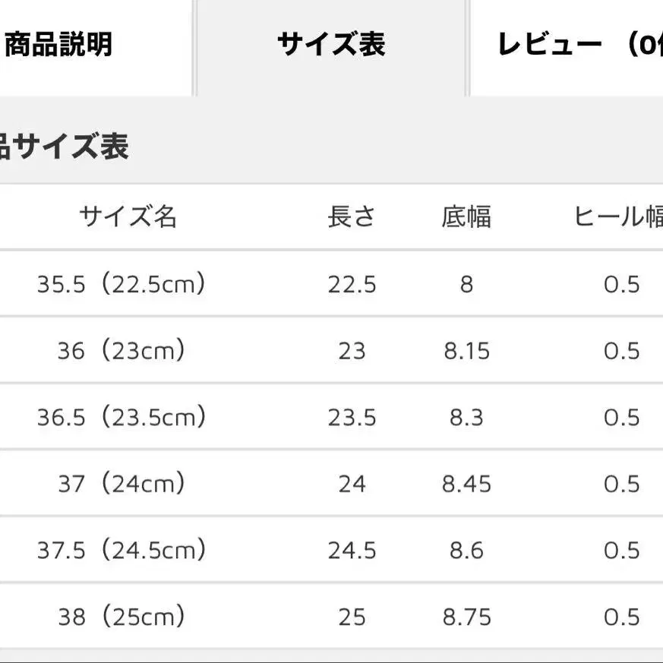Screen dimensions: 663x663
Task: Click the 8.45 sole width value
Action: click(466, 484)
